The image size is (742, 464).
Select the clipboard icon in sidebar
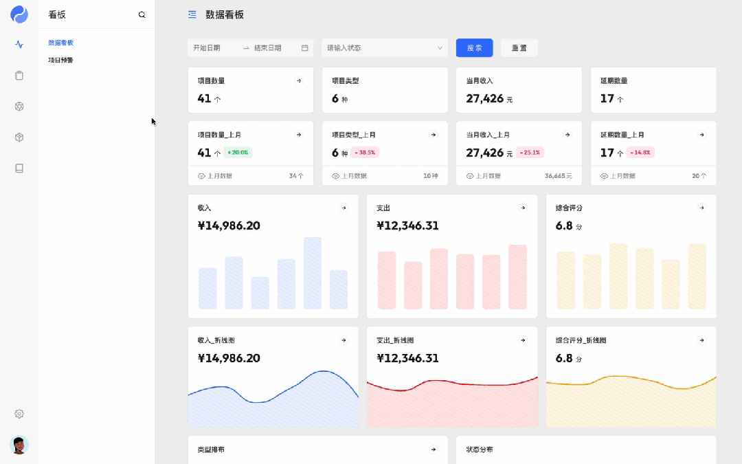[19, 76]
